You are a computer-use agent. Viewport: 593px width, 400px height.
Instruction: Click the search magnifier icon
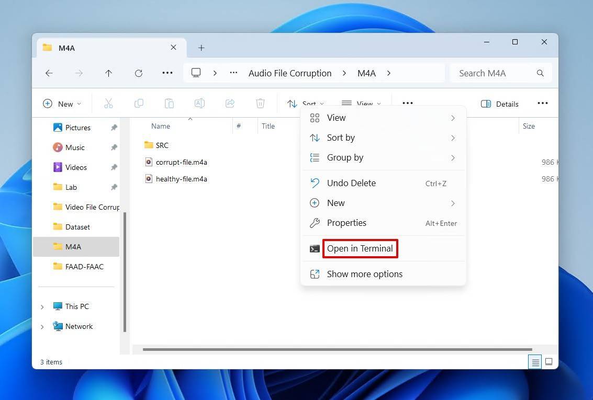coord(540,73)
